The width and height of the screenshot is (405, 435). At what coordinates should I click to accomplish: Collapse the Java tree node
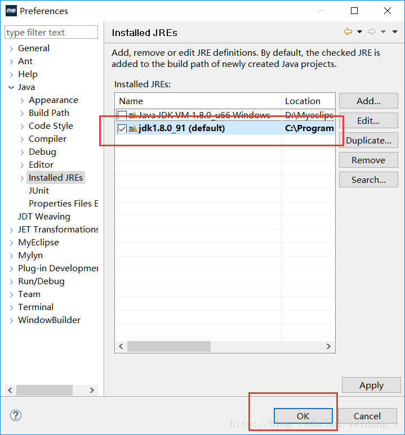(x=11, y=87)
